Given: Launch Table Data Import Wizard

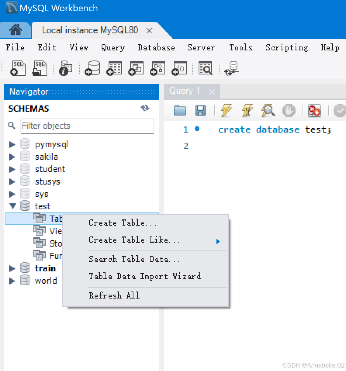Looking at the screenshot, I should click(145, 276).
